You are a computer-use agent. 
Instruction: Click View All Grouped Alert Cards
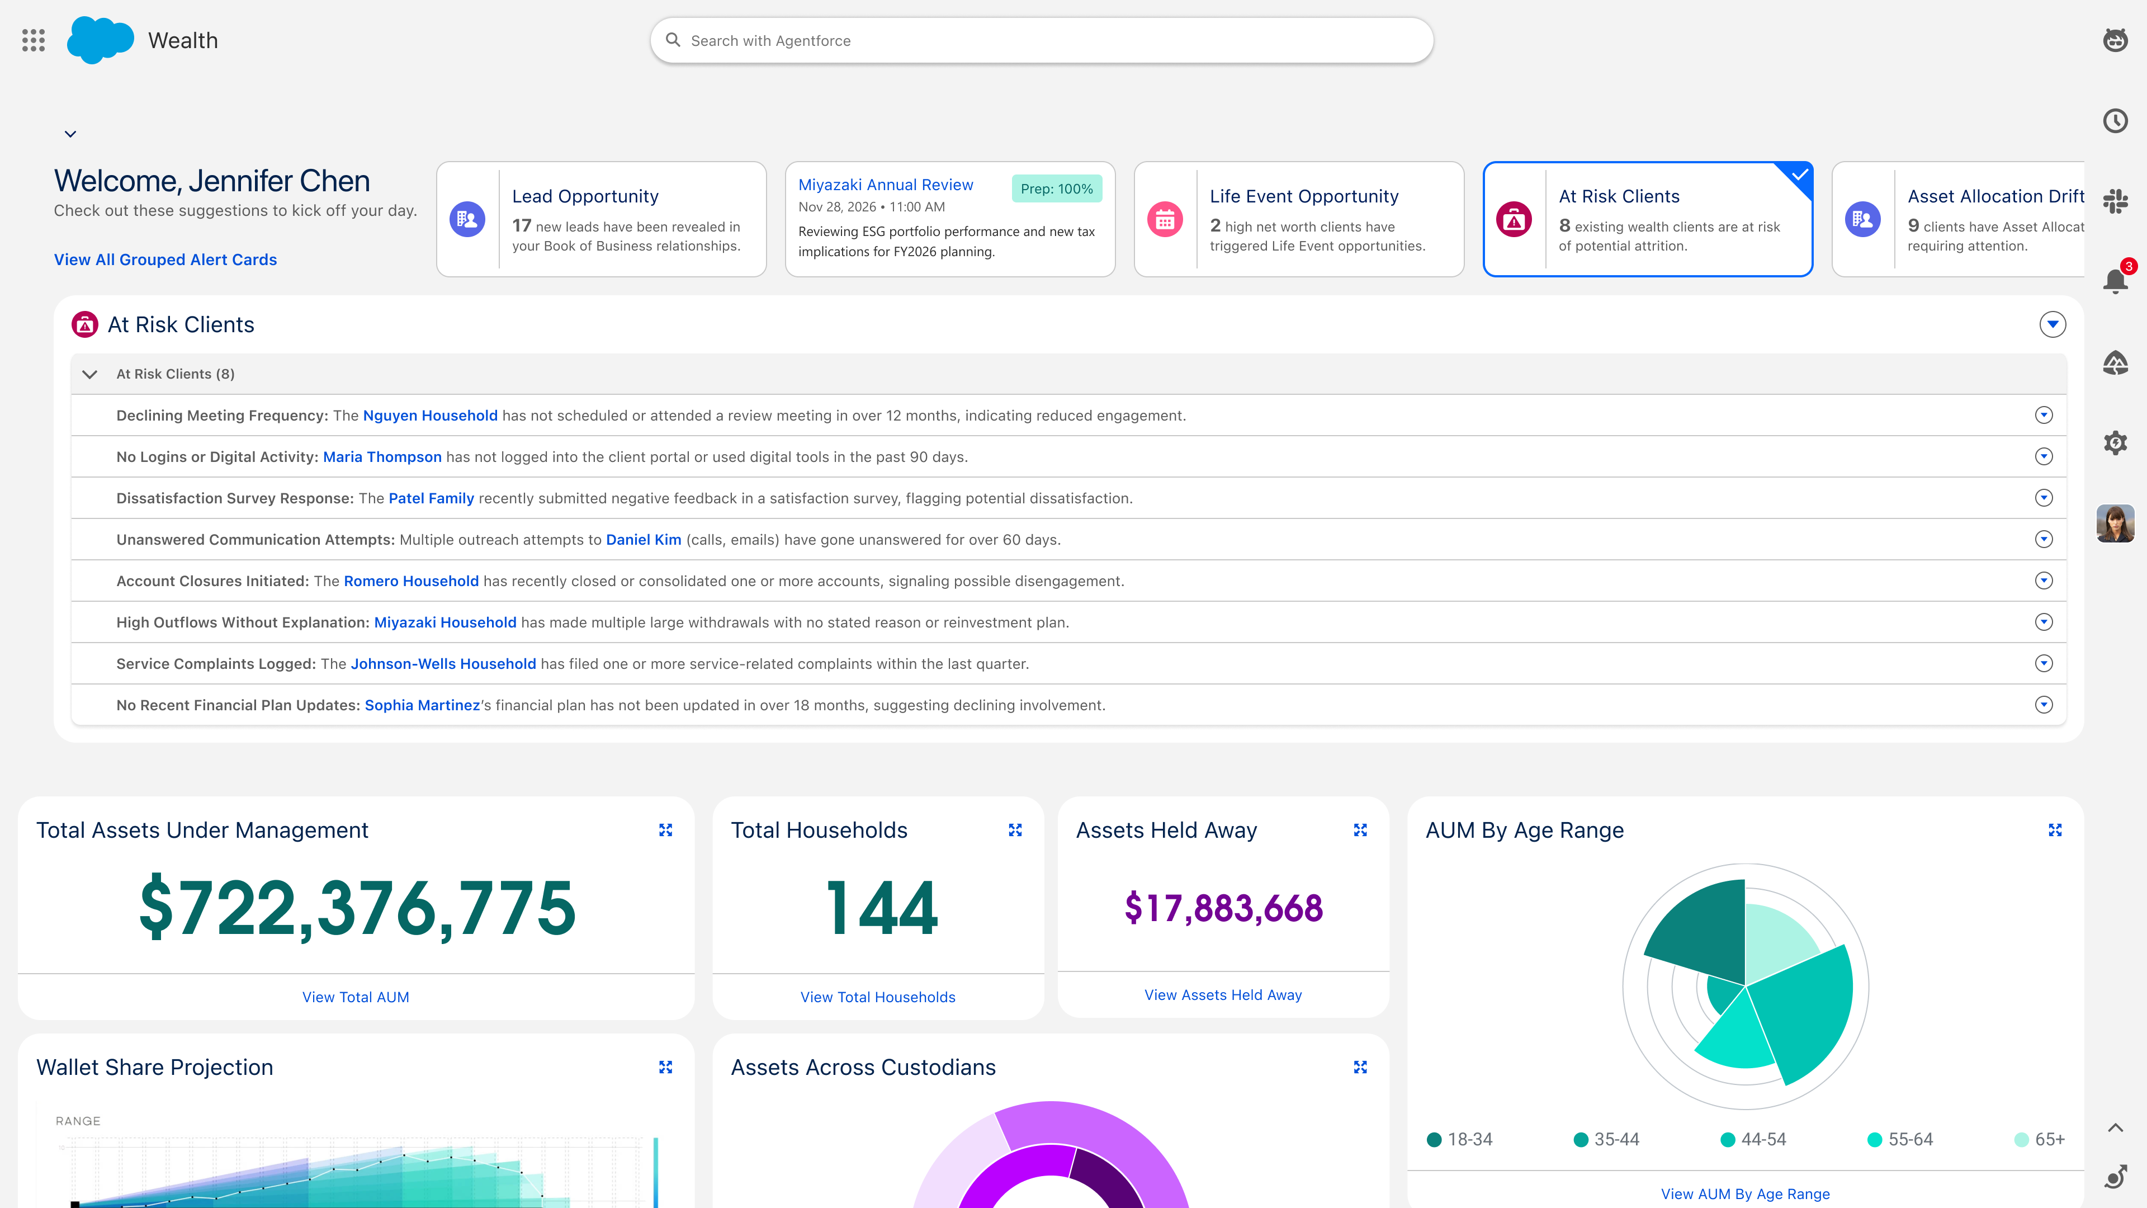[165, 259]
